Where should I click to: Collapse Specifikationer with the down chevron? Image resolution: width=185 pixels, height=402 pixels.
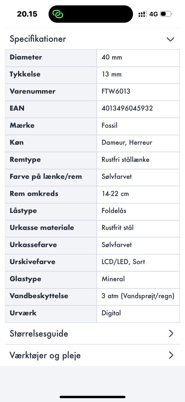pos(170,39)
